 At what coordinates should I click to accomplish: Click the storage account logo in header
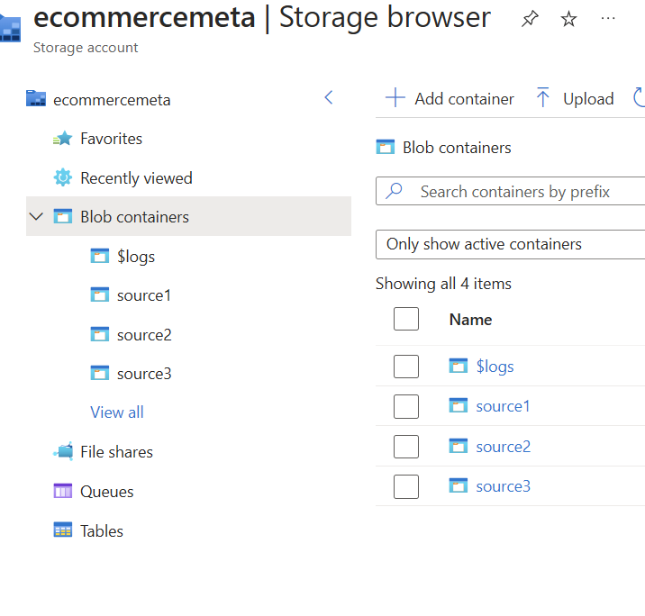point(10,28)
